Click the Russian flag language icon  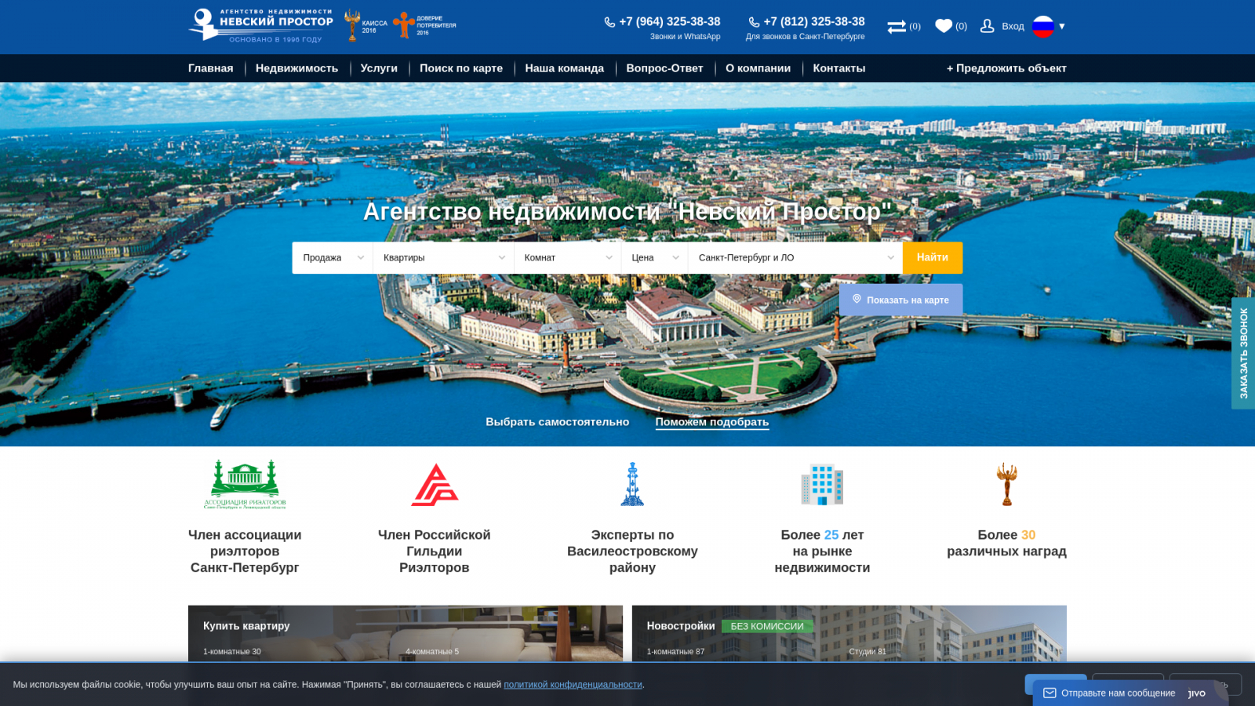1043,26
